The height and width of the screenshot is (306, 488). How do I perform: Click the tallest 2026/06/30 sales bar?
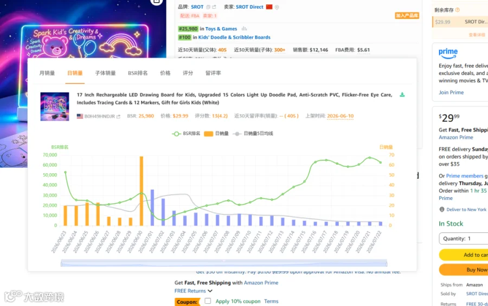(142, 191)
